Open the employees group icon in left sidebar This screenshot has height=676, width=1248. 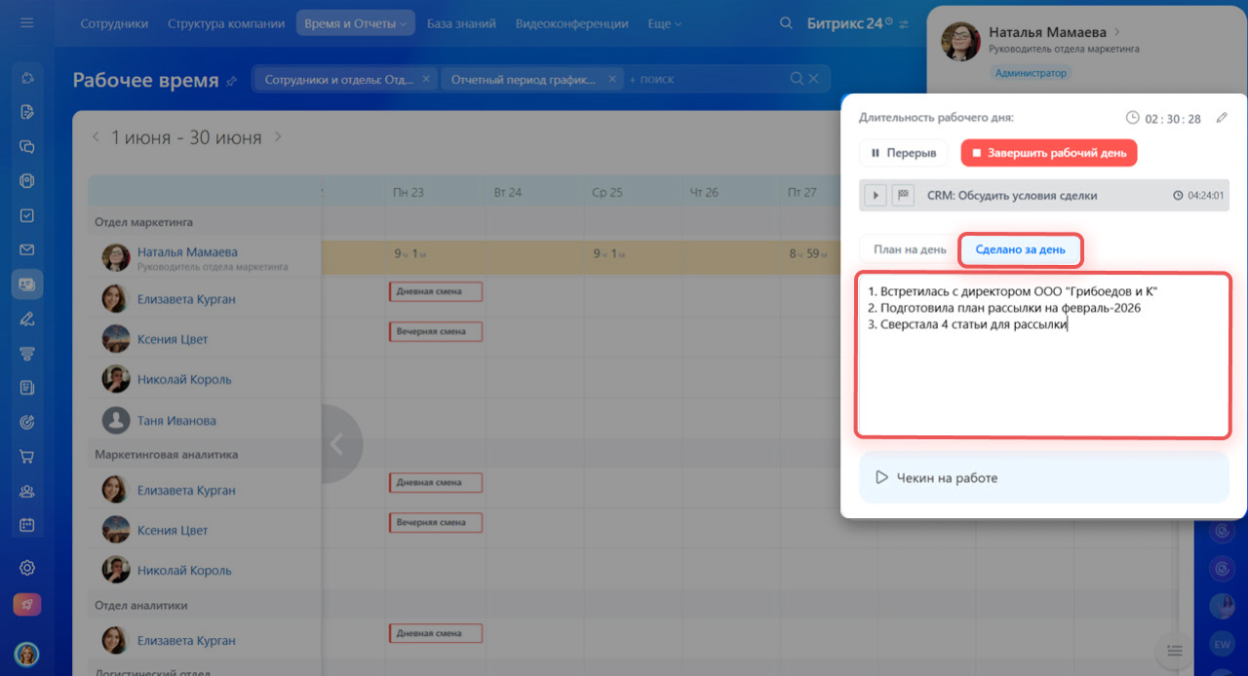click(x=27, y=490)
